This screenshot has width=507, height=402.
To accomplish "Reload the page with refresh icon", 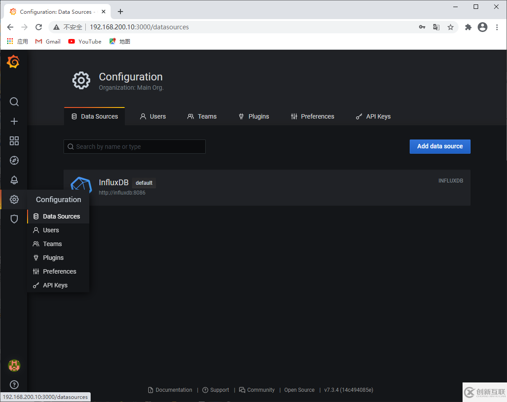I will click(x=39, y=27).
